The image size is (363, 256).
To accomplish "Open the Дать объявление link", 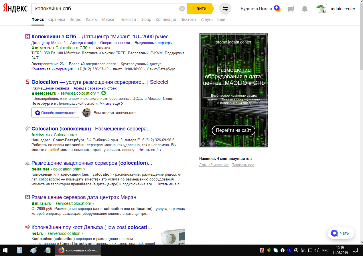I will coord(214,165).
